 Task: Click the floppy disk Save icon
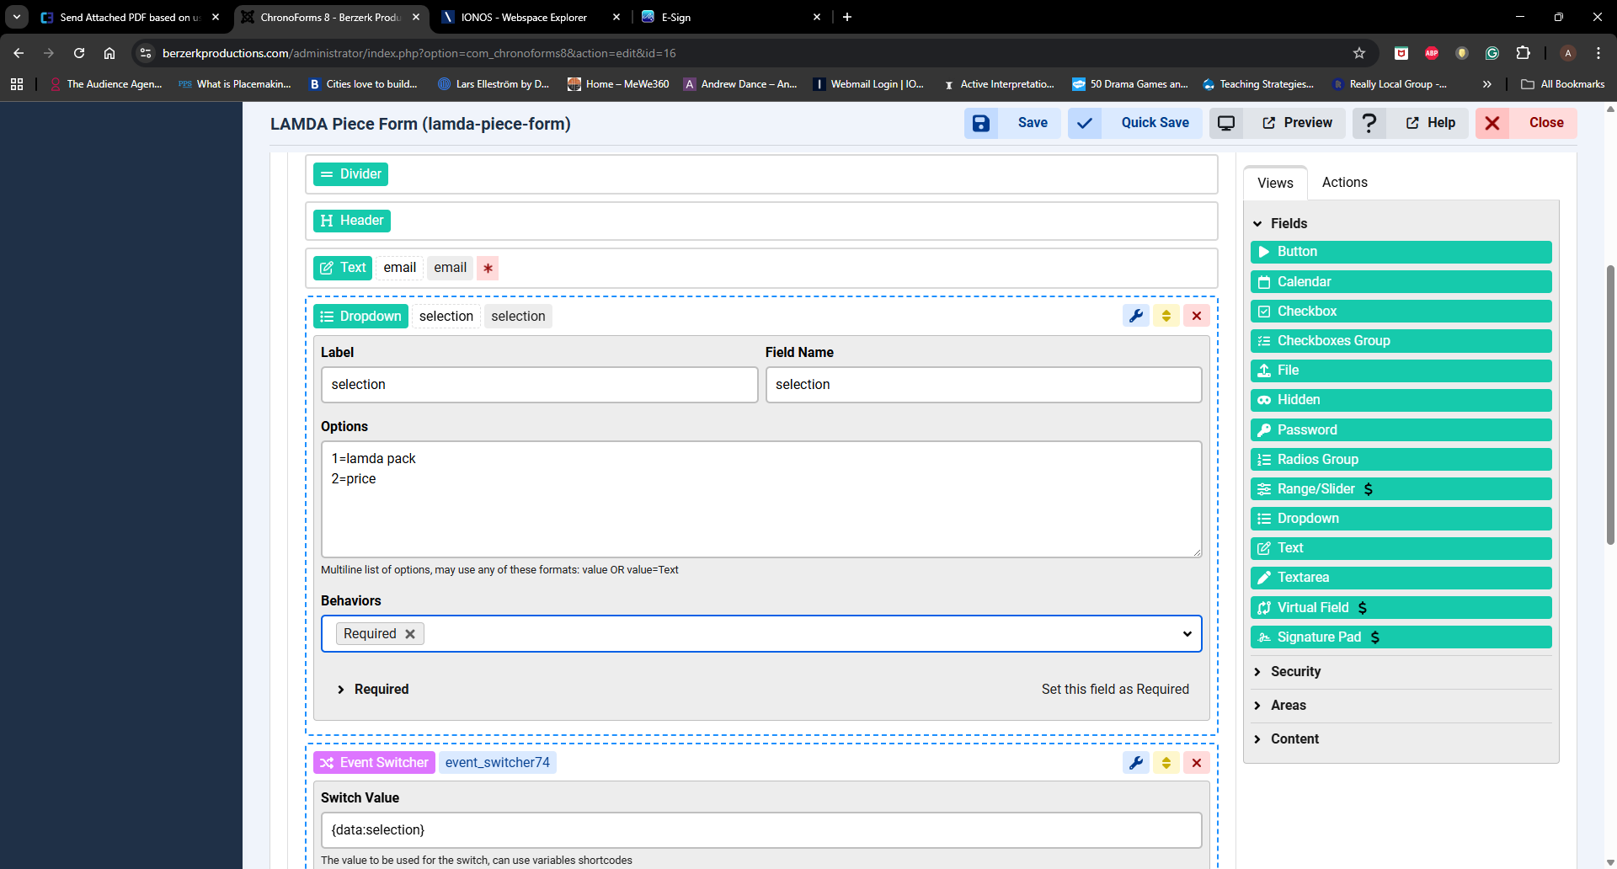[x=981, y=123]
